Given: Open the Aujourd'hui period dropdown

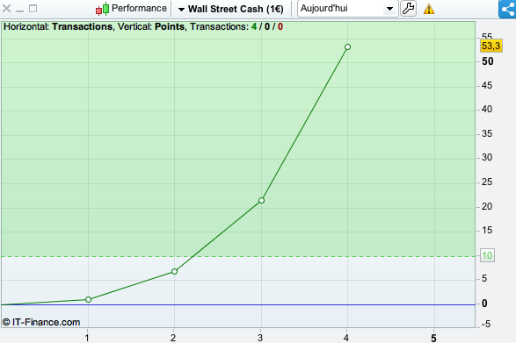Looking at the screenshot, I should click(x=347, y=9).
